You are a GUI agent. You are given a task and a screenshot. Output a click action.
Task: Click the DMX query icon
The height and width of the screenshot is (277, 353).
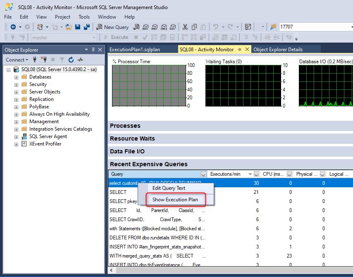[x=155, y=27]
